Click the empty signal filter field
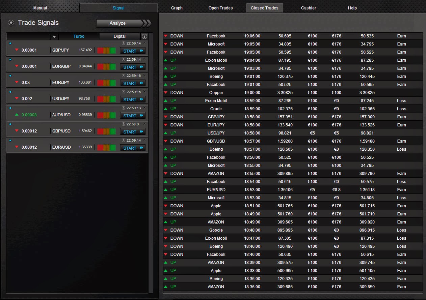This screenshot has height=300, width=426. coord(29,36)
